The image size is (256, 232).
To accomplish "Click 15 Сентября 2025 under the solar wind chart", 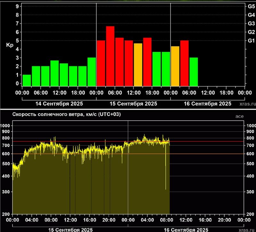I will coord(70,229).
